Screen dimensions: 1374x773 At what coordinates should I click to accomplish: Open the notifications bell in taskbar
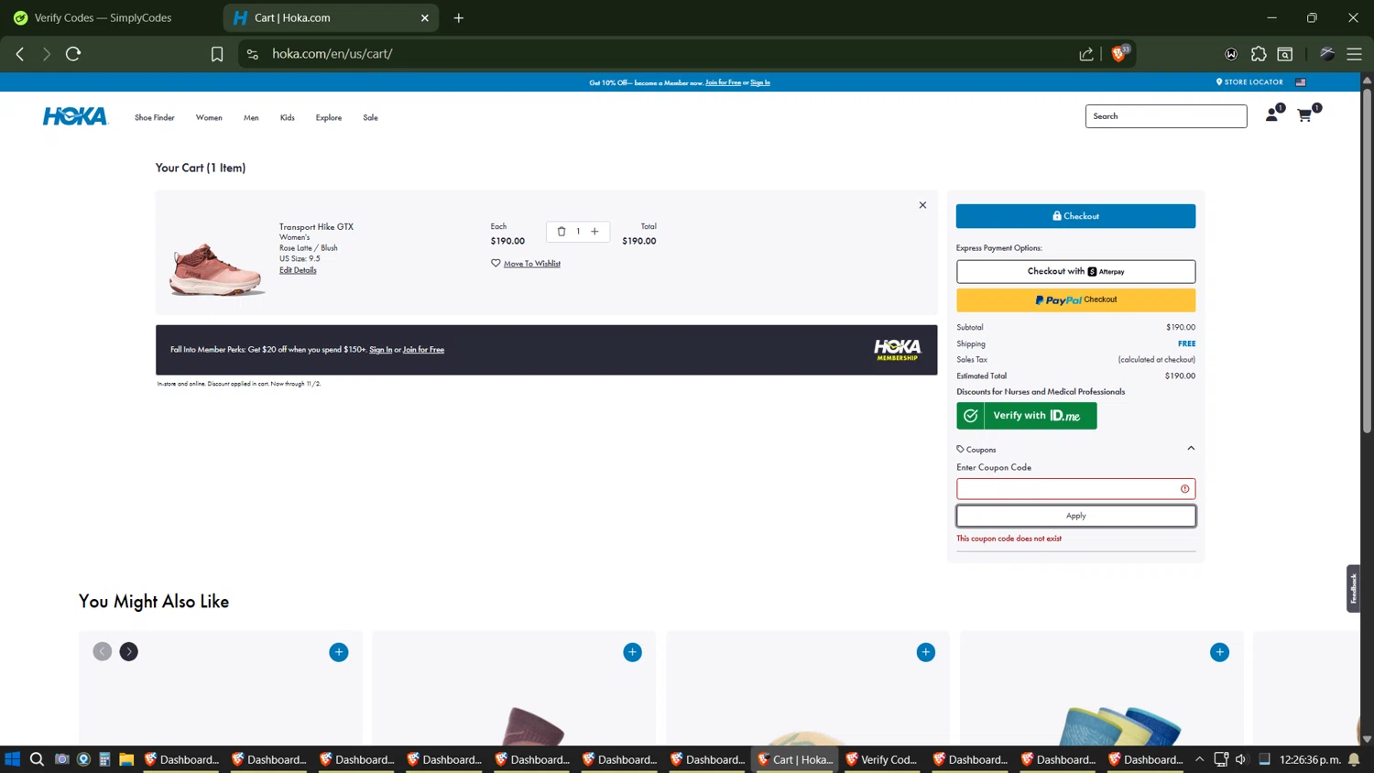coord(1354,759)
